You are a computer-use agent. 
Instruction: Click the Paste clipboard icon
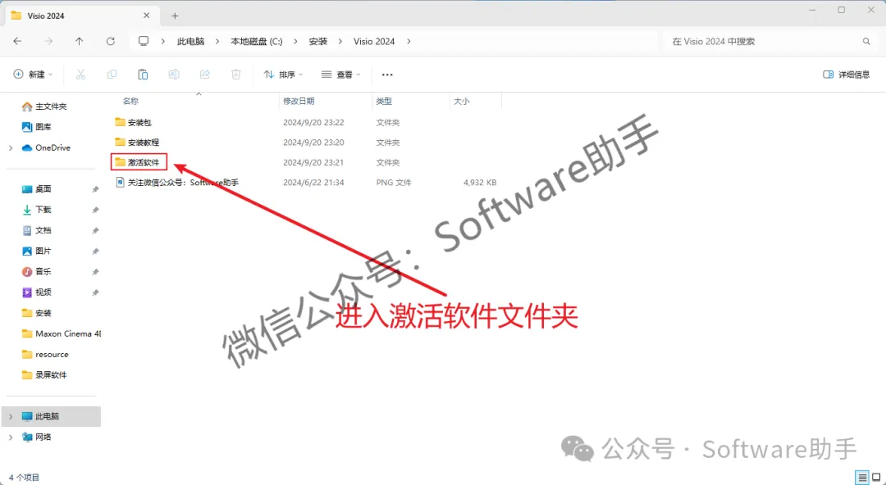pos(143,75)
